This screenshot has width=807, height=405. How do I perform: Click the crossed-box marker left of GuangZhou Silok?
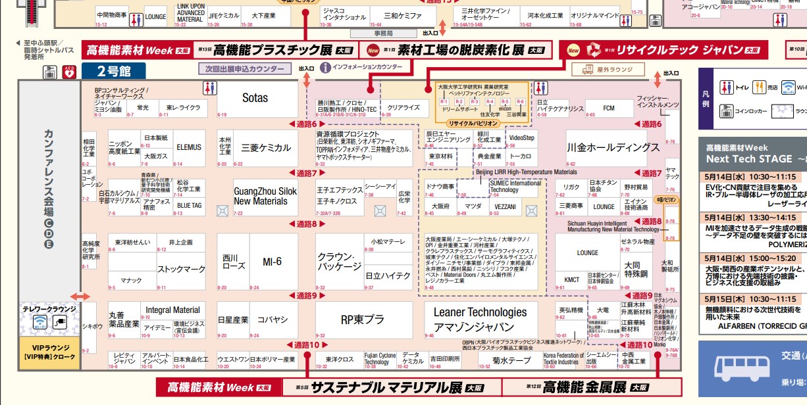222,210
